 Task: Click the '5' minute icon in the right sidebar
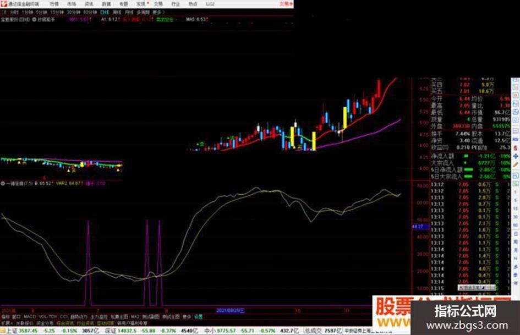[516, 200]
